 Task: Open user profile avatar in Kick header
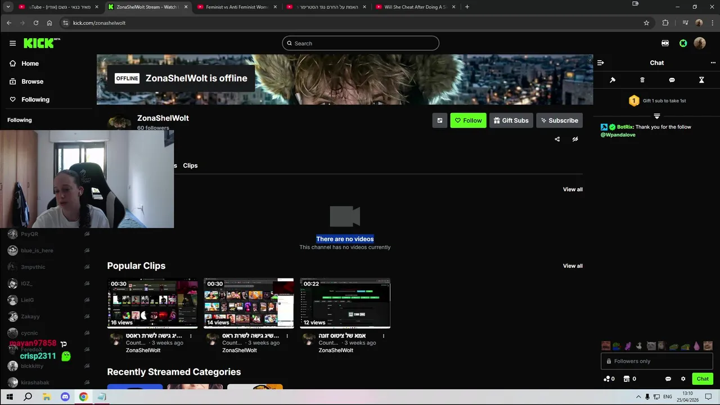pyautogui.click(x=700, y=43)
